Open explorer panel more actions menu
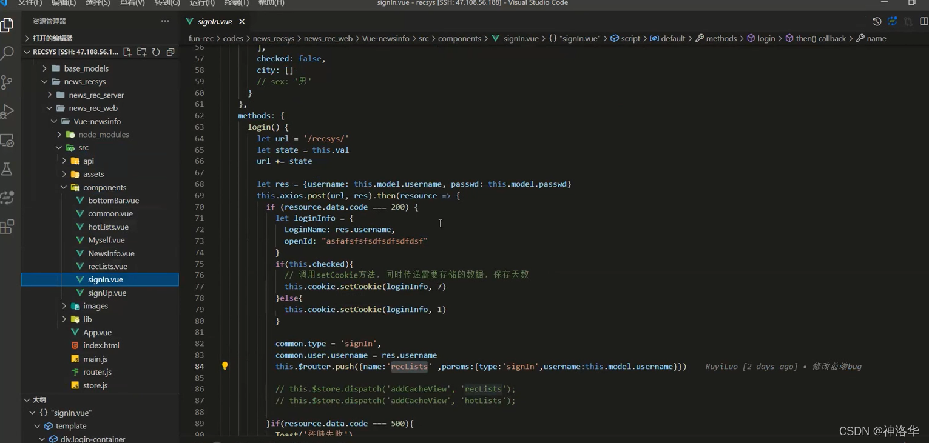Viewport: 929px width, 443px height. [x=165, y=21]
